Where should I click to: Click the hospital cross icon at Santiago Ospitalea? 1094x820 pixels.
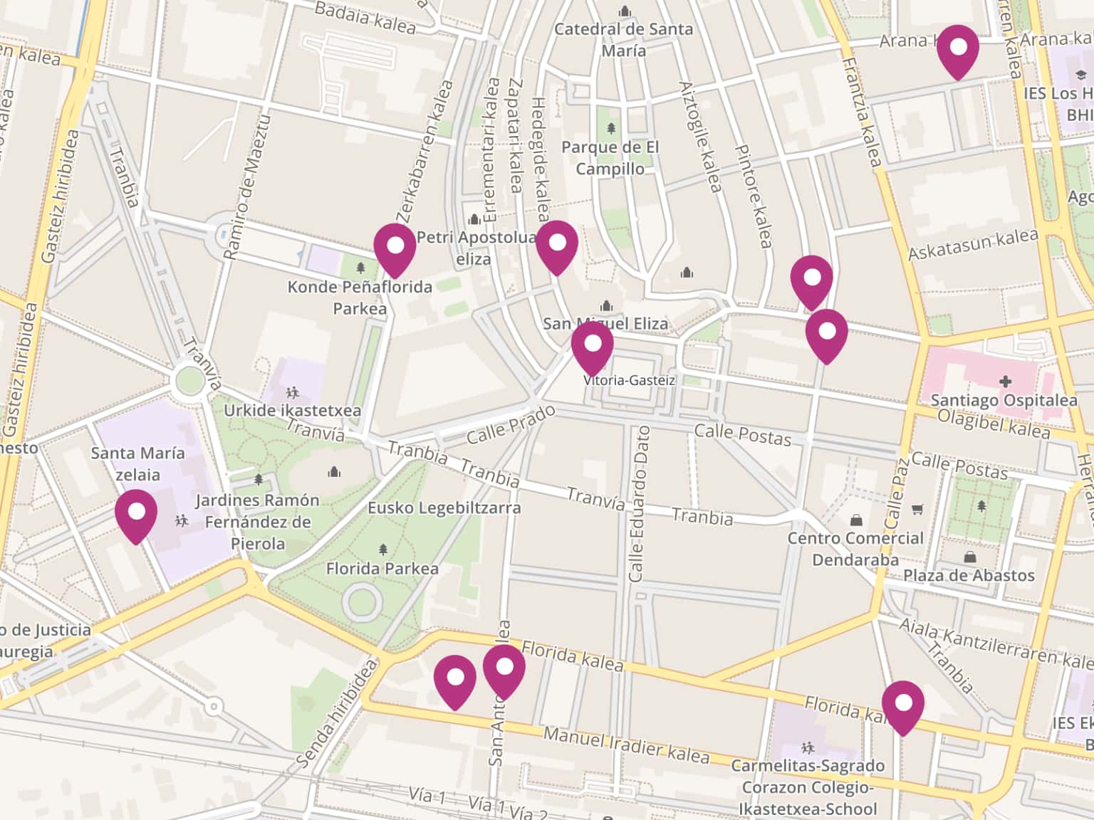[x=1005, y=382]
